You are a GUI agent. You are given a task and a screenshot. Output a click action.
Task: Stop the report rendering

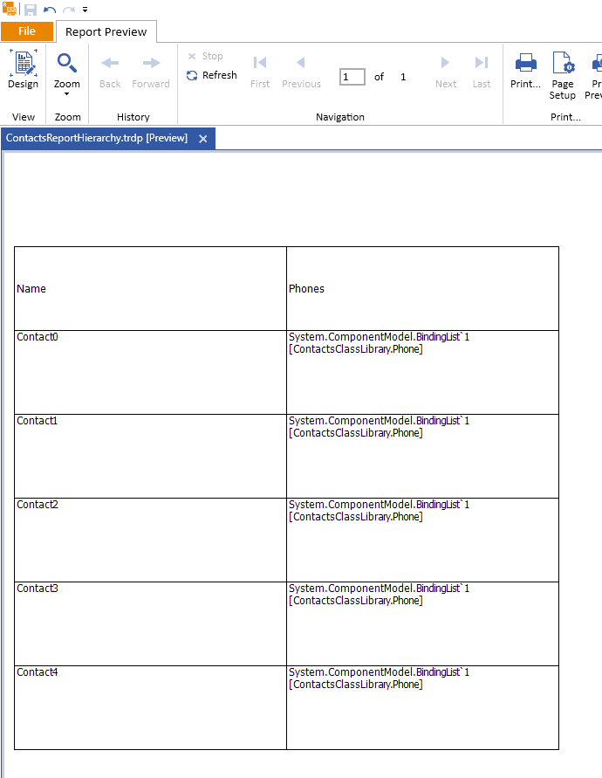tap(205, 56)
